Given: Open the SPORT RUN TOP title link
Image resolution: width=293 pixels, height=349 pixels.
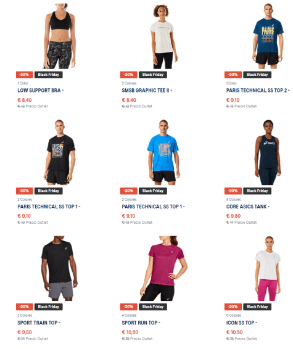Looking at the screenshot, I should point(141,322).
